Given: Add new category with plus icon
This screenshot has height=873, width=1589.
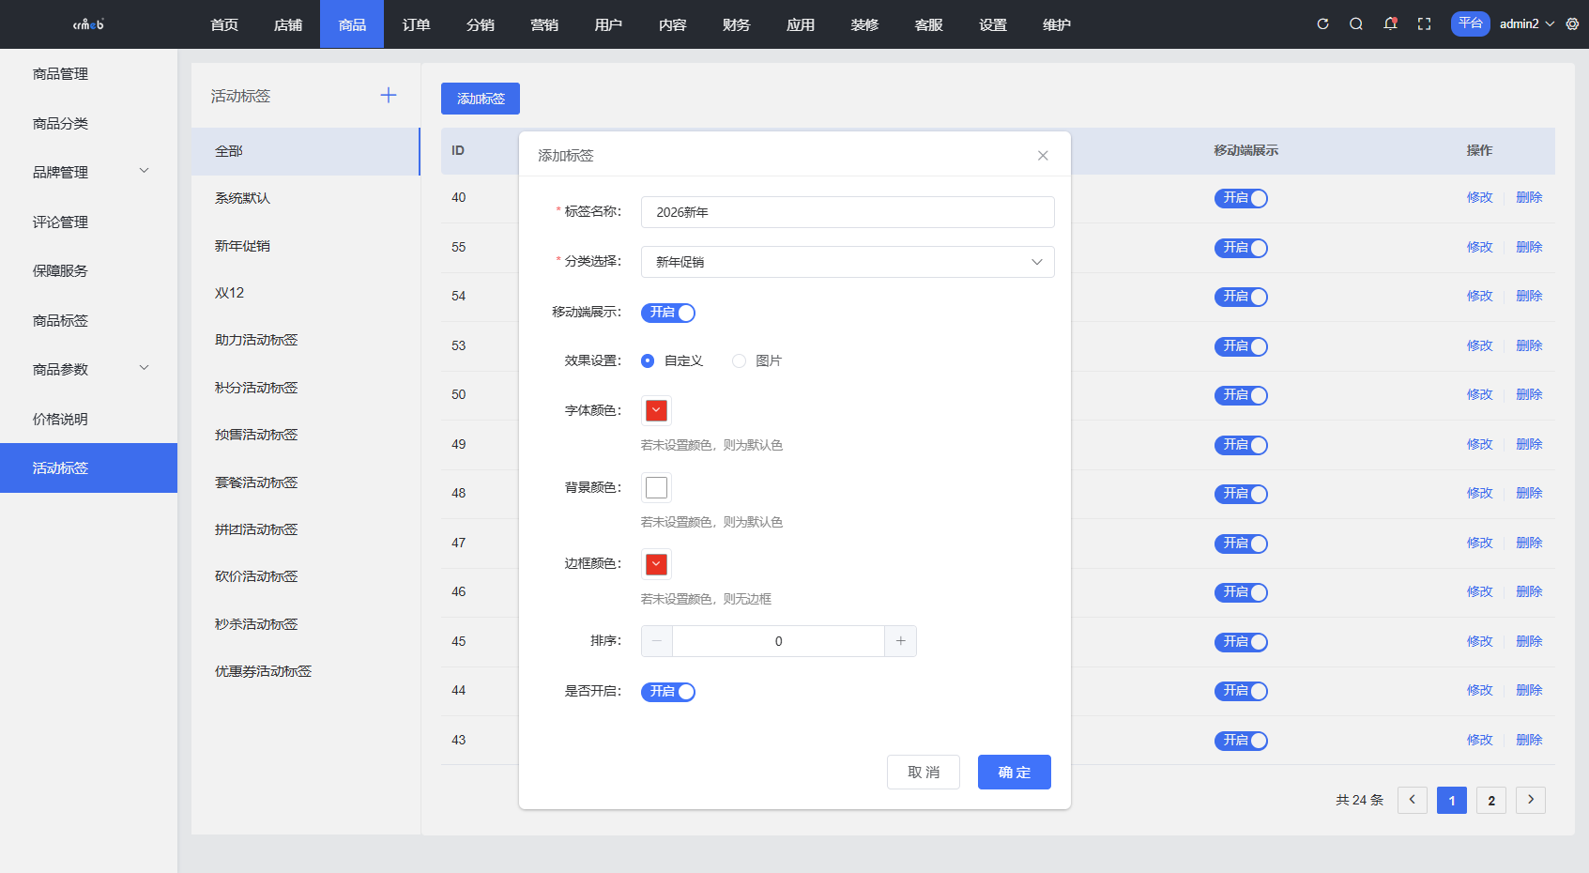Looking at the screenshot, I should pyautogui.click(x=389, y=95).
